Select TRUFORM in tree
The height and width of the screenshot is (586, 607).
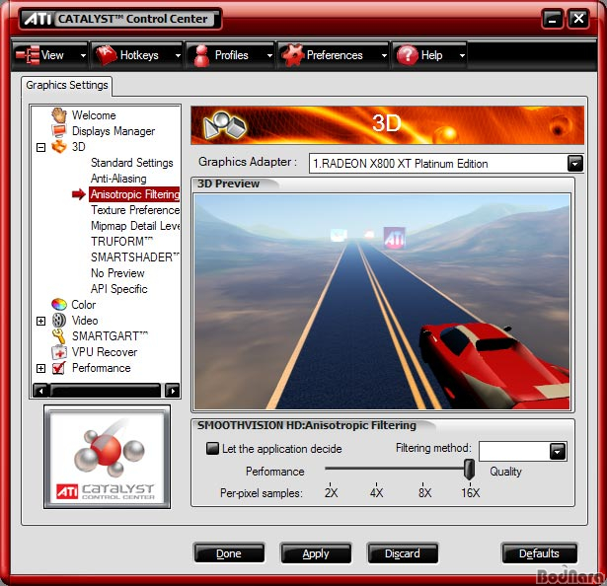[x=122, y=242]
